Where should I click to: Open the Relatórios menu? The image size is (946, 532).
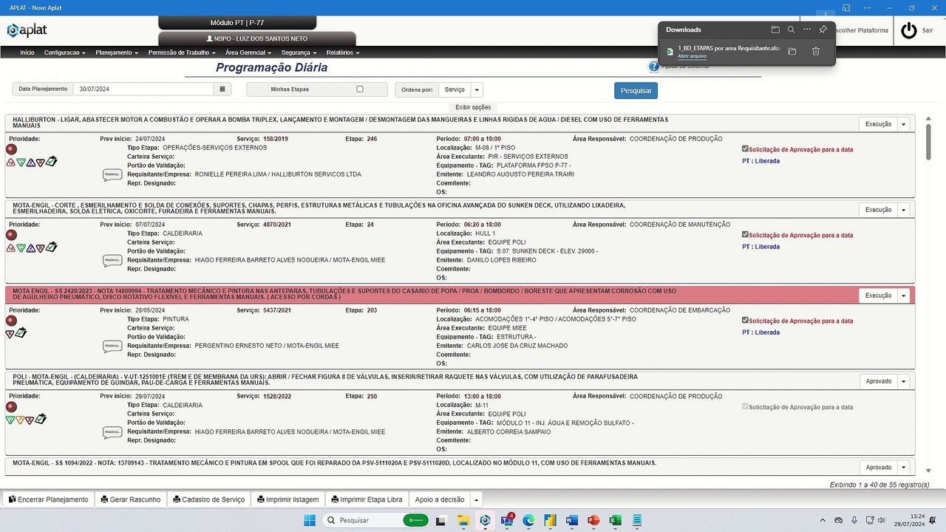pyautogui.click(x=342, y=52)
